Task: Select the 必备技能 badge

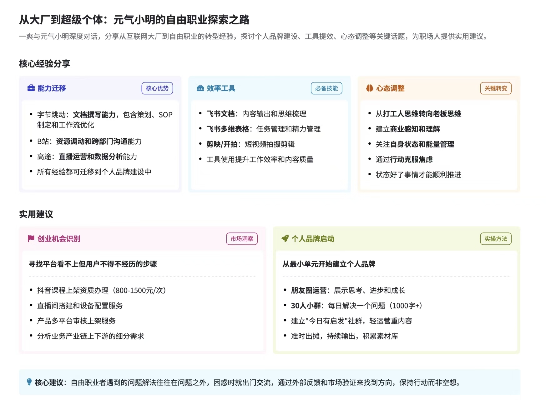Action: pyautogui.click(x=326, y=88)
